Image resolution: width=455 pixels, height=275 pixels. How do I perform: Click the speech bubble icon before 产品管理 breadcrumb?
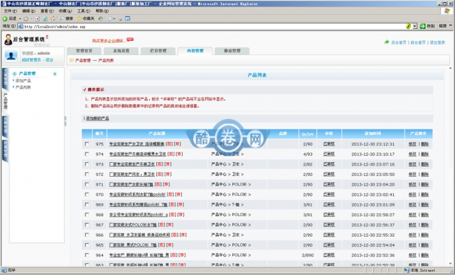pos(72,60)
